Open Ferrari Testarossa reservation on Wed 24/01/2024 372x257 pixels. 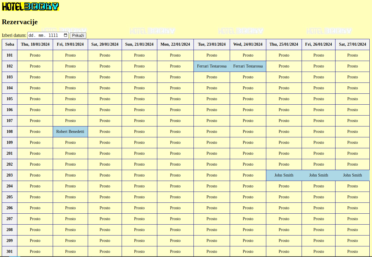pyautogui.click(x=248, y=66)
